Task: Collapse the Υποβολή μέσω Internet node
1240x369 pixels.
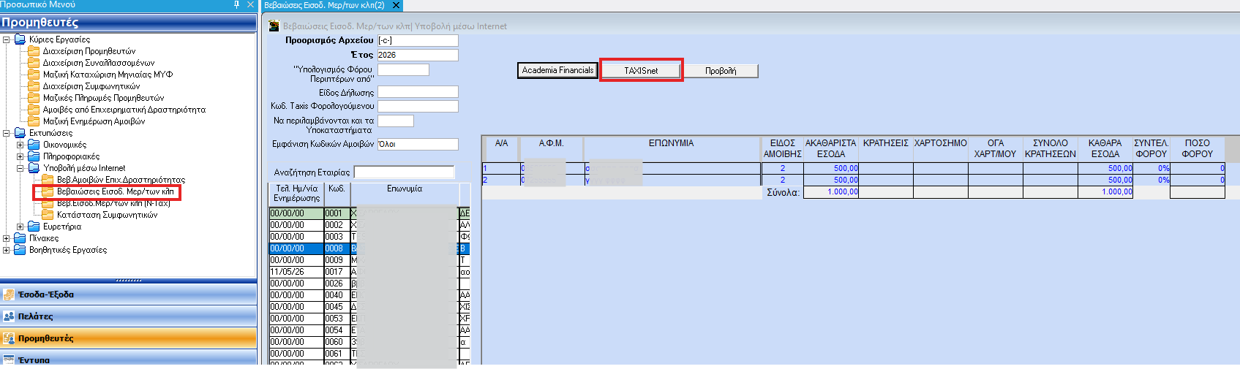Action: [x=20, y=168]
